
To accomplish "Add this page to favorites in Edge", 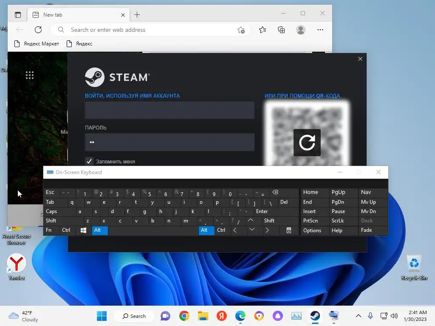I will [x=241, y=30].
